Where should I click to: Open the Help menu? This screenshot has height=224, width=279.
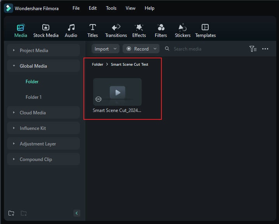(x=149, y=8)
